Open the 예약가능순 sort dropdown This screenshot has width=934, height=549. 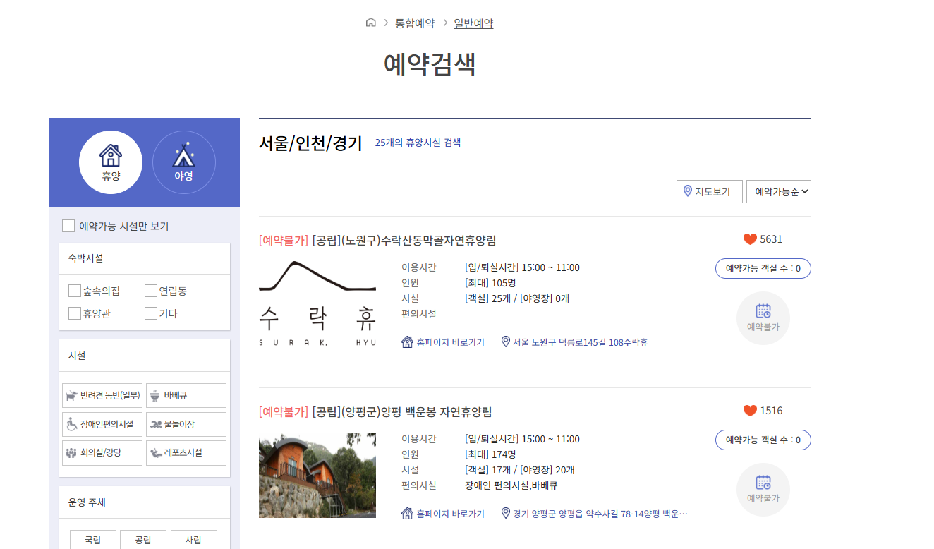pos(779,191)
